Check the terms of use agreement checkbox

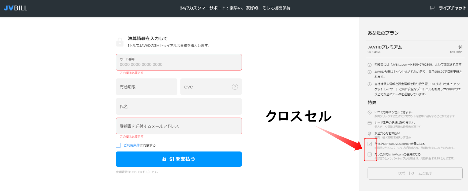[118, 145]
